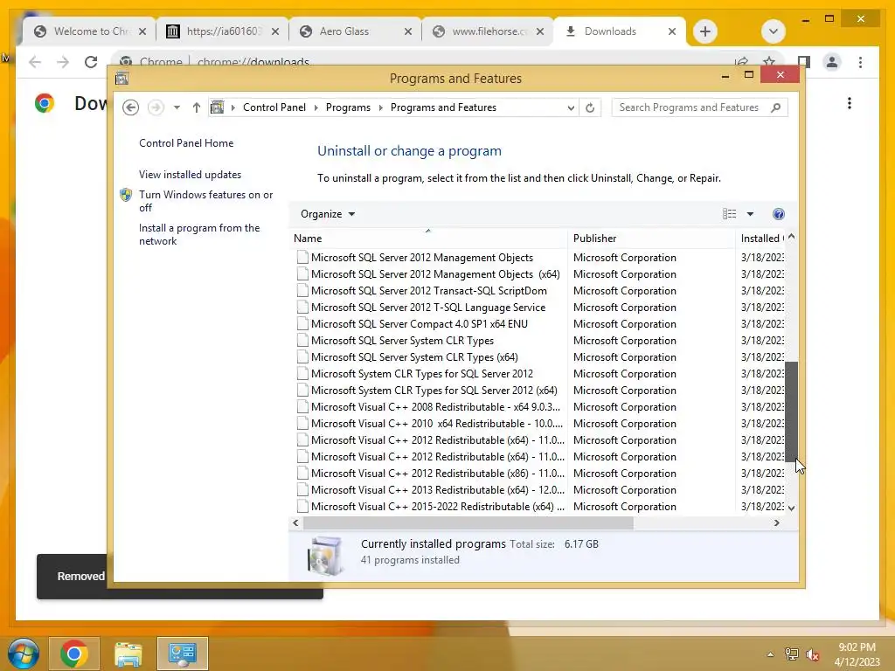Expand address bar previous locations dropdown
This screenshot has width=895, height=671.
pyautogui.click(x=571, y=107)
